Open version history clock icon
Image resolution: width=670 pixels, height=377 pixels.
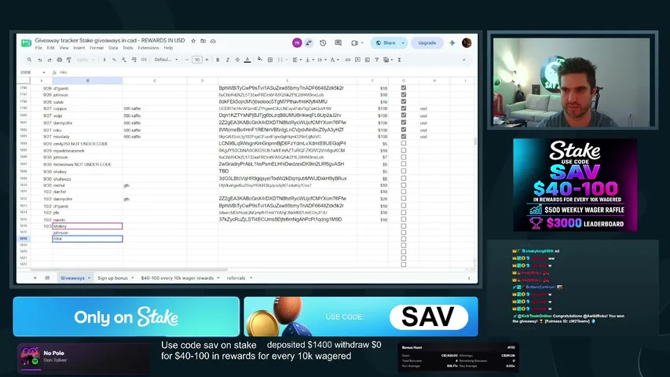323,42
